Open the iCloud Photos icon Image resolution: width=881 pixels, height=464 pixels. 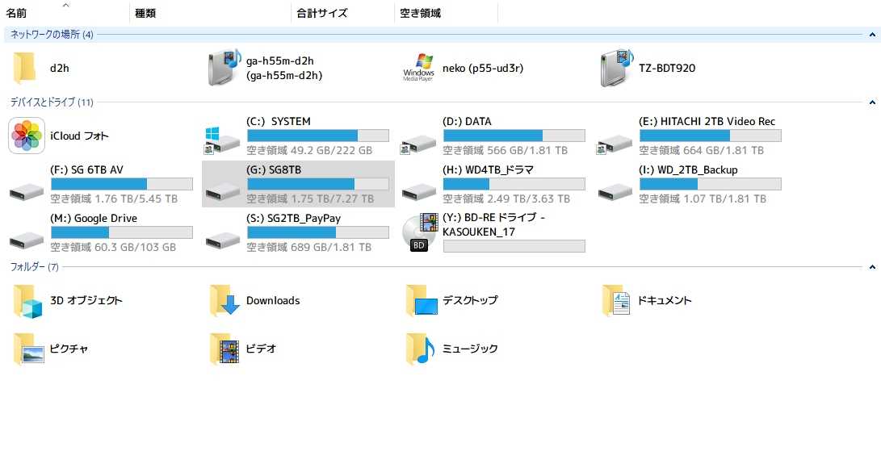click(27, 136)
